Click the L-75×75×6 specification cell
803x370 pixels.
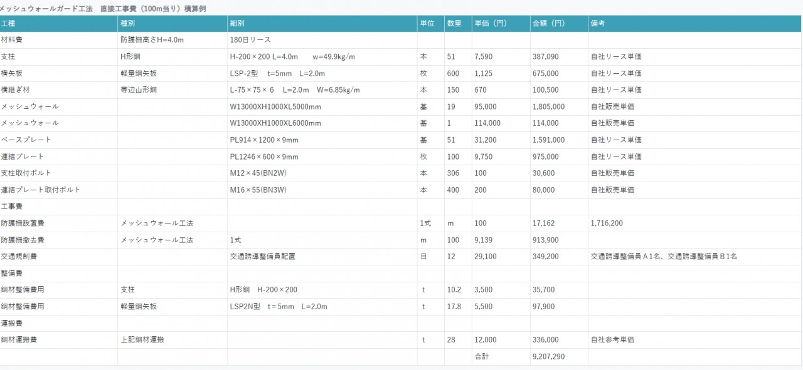coord(295,90)
